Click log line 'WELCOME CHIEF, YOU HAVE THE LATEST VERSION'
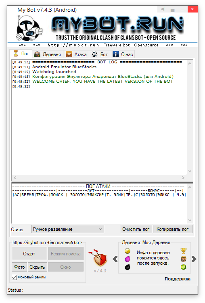The height and width of the screenshot is (303, 205). (102, 81)
